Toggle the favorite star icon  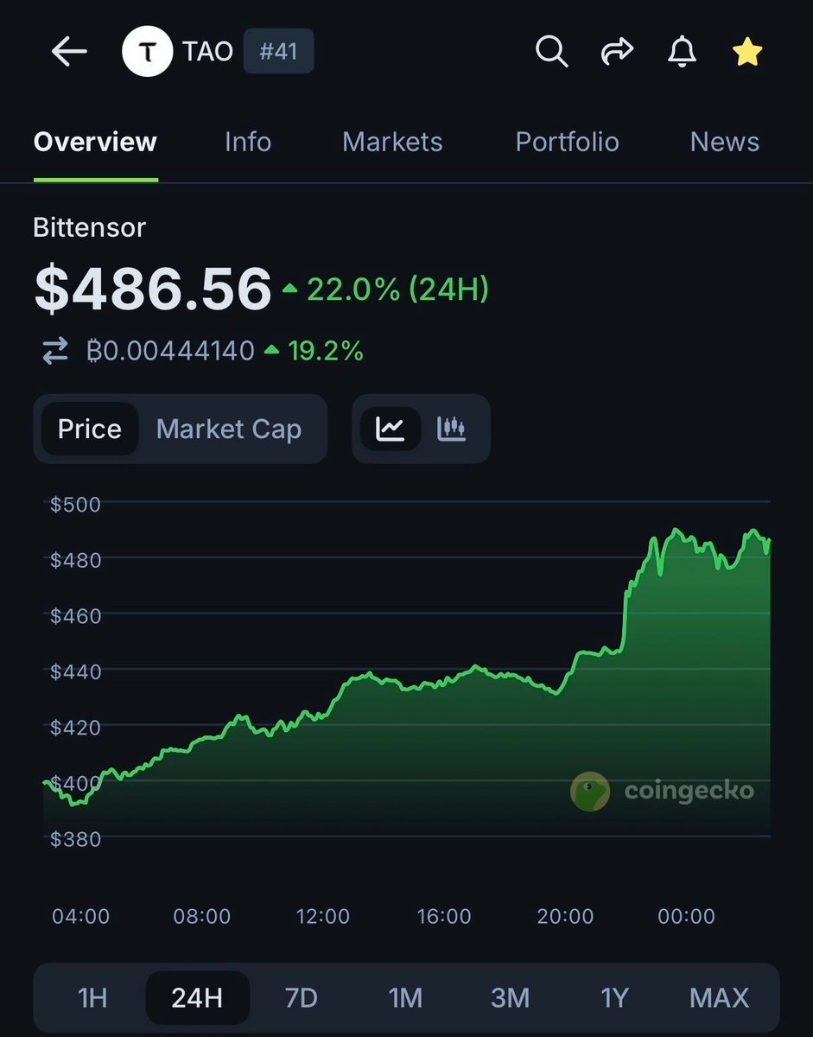[747, 52]
